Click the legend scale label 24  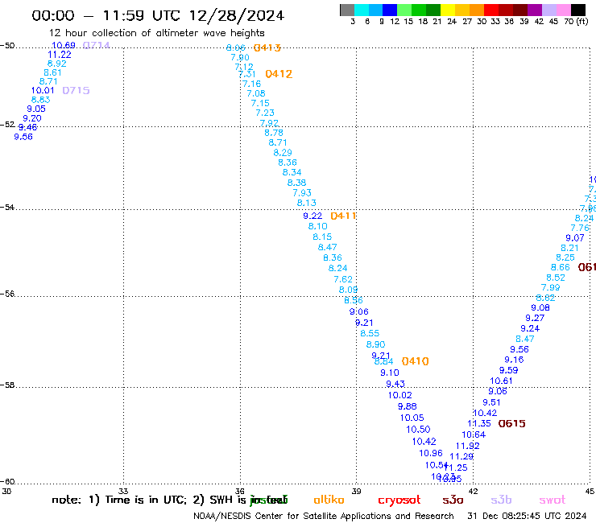point(452,22)
